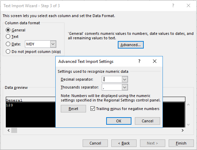Viewport: 197px width, 150px height.
Task: Select the General column format option
Action: click(8, 30)
